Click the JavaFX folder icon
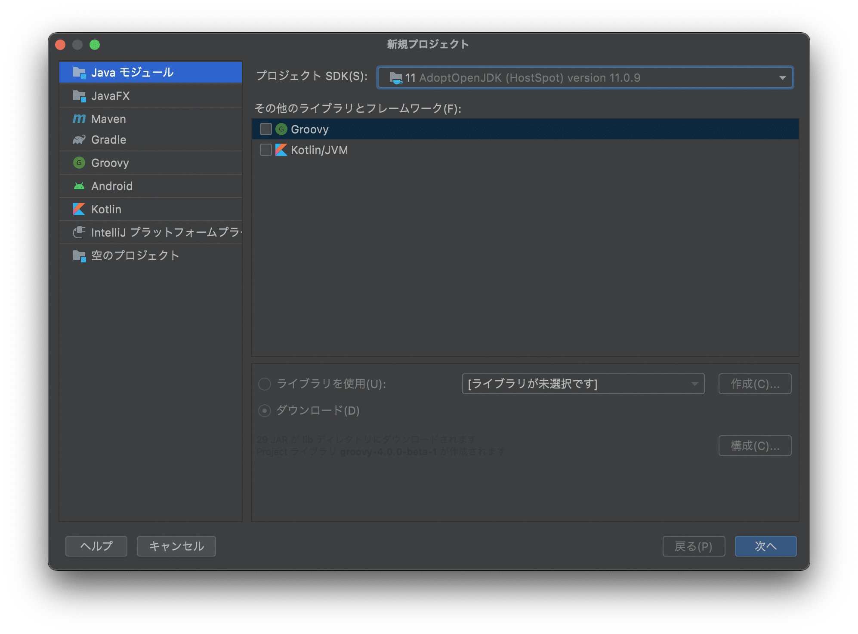 79,96
